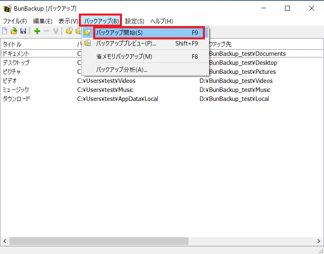Select the ミュージック row title
The image size is (324, 254).
tap(16, 90)
